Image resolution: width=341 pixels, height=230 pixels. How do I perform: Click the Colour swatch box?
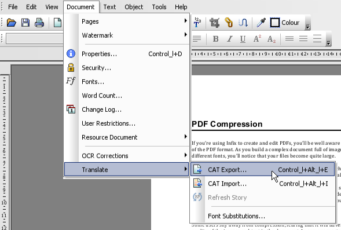tap(275, 23)
